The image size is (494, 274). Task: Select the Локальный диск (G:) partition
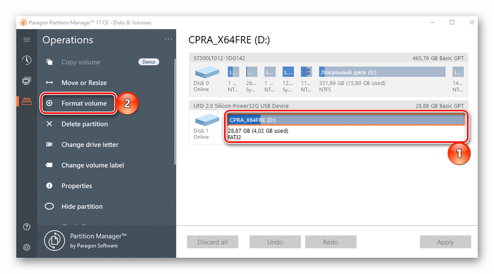tap(381, 72)
